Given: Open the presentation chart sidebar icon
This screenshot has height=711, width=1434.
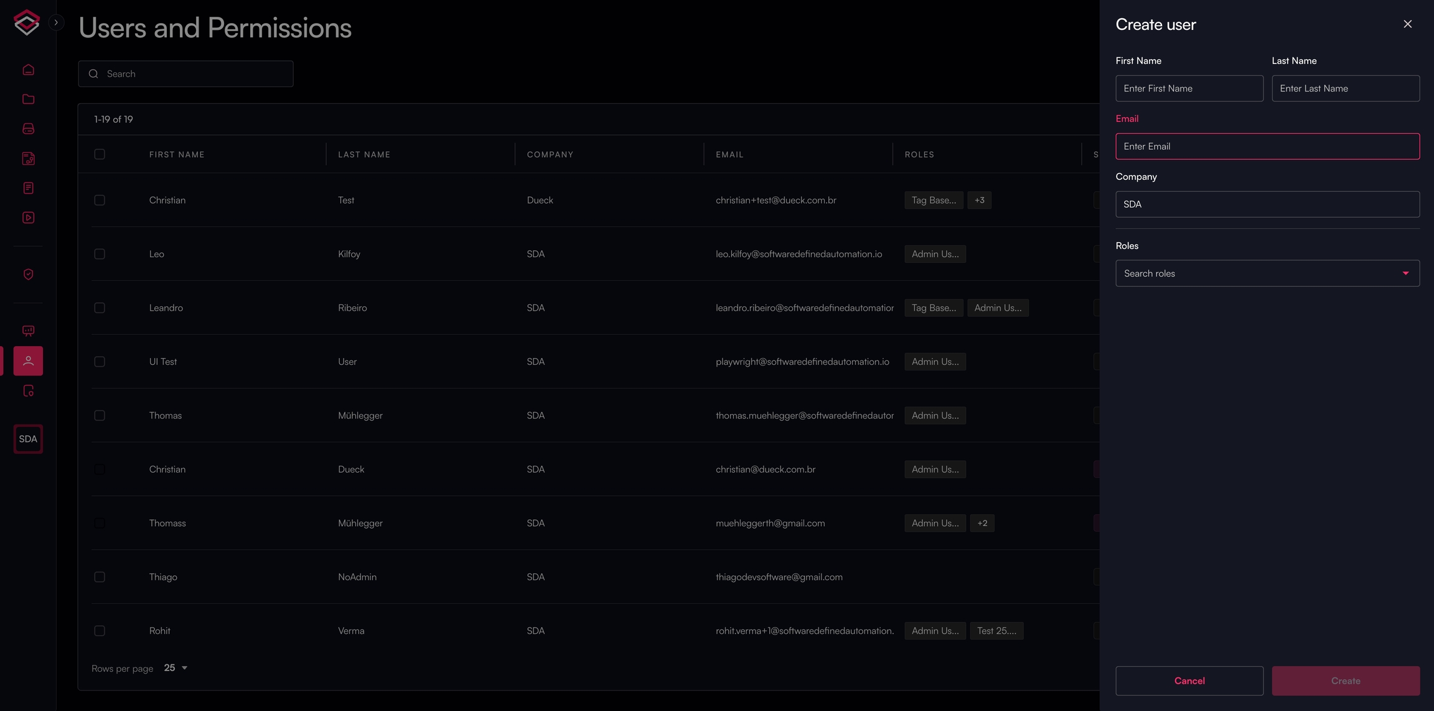Looking at the screenshot, I should [x=28, y=331].
